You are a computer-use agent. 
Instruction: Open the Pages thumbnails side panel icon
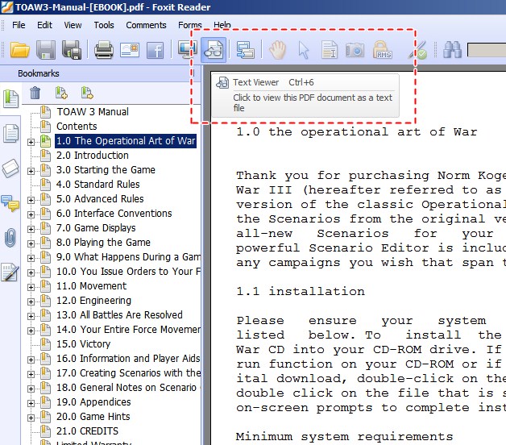11,133
